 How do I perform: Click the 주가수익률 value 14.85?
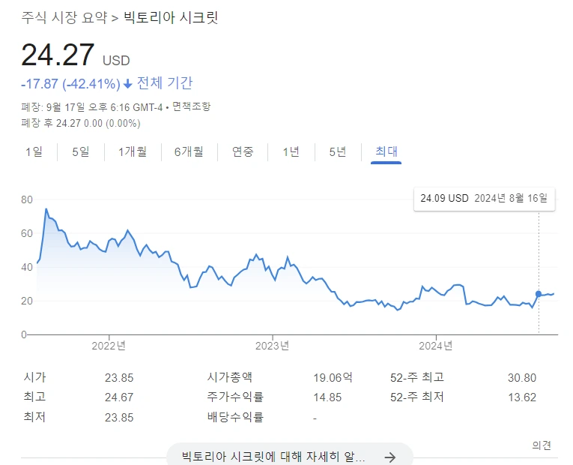pos(327,397)
